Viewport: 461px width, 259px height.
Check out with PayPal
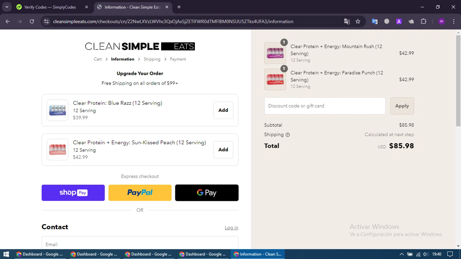click(140, 193)
